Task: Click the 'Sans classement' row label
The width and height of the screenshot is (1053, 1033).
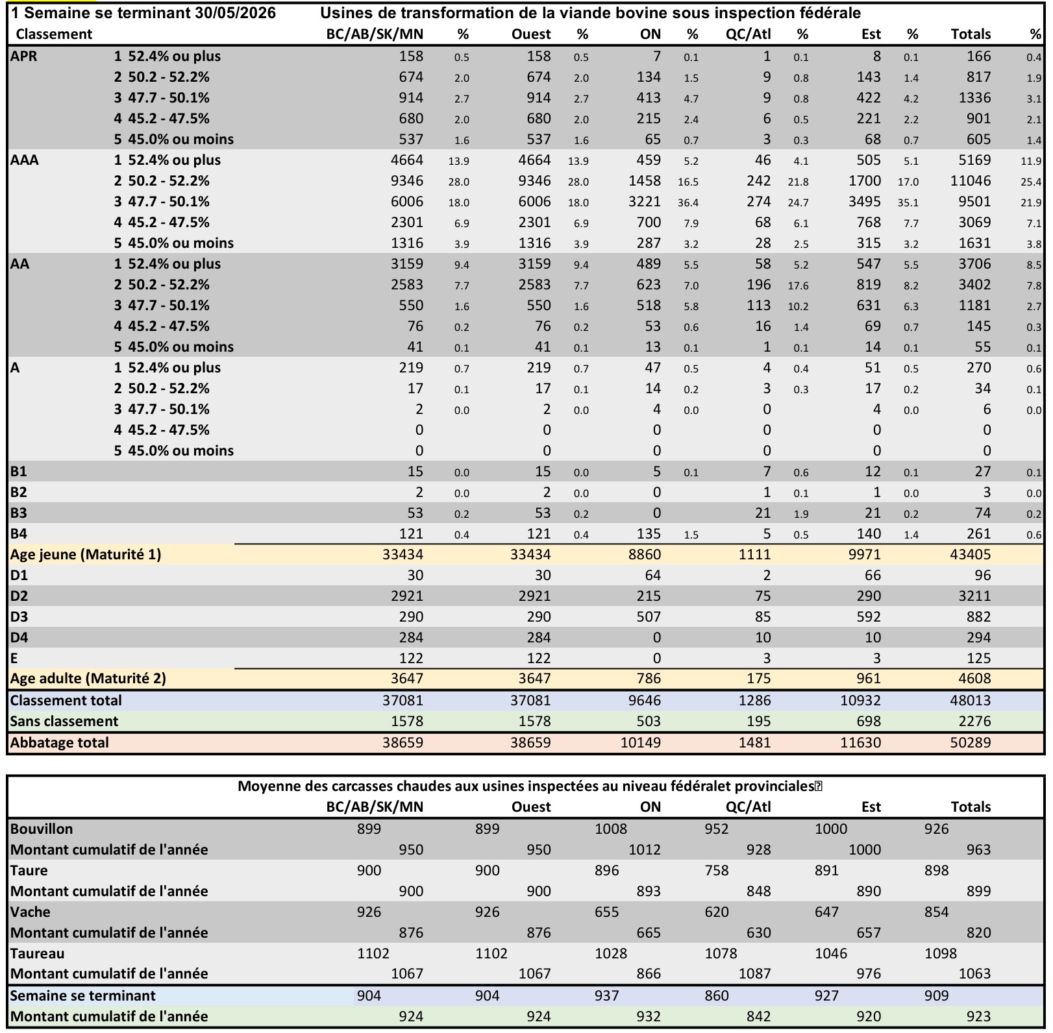Action: (x=64, y=722)
